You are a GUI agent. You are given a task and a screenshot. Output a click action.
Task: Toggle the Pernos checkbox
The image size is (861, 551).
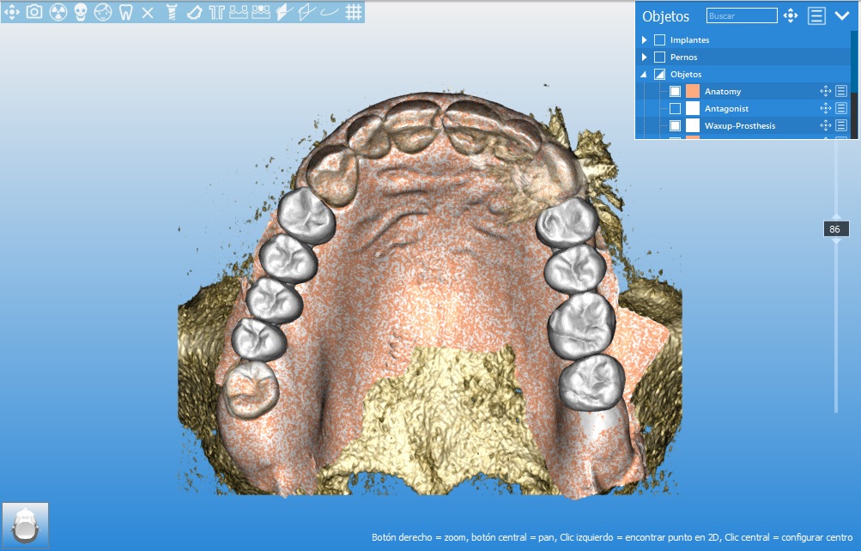coord(660,57)
